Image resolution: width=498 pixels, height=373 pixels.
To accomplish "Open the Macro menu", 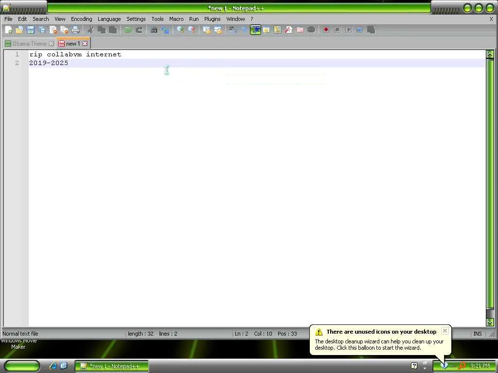I will [176, 19].
